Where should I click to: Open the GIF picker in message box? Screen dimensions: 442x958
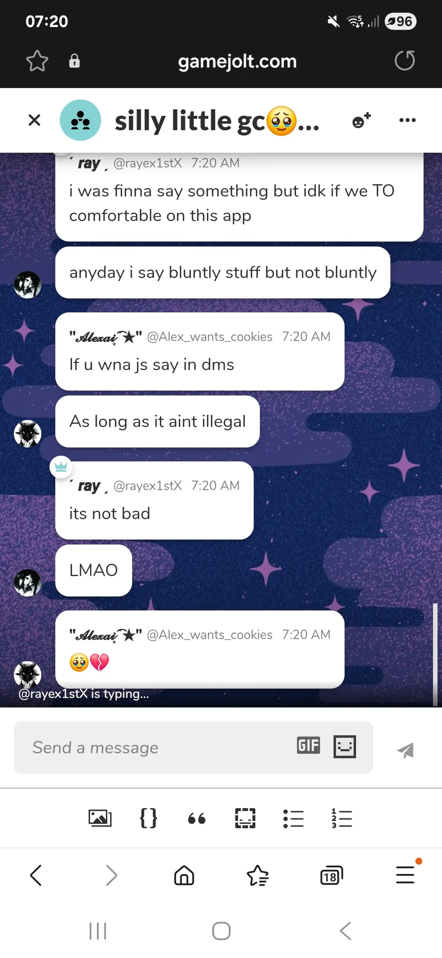[308, 745]
